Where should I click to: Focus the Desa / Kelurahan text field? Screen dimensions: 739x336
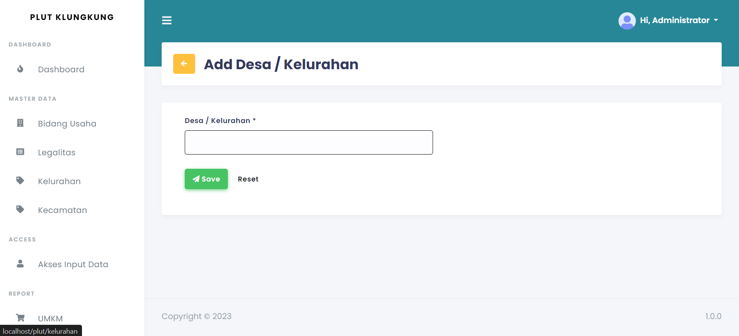(x=309, y=143)
